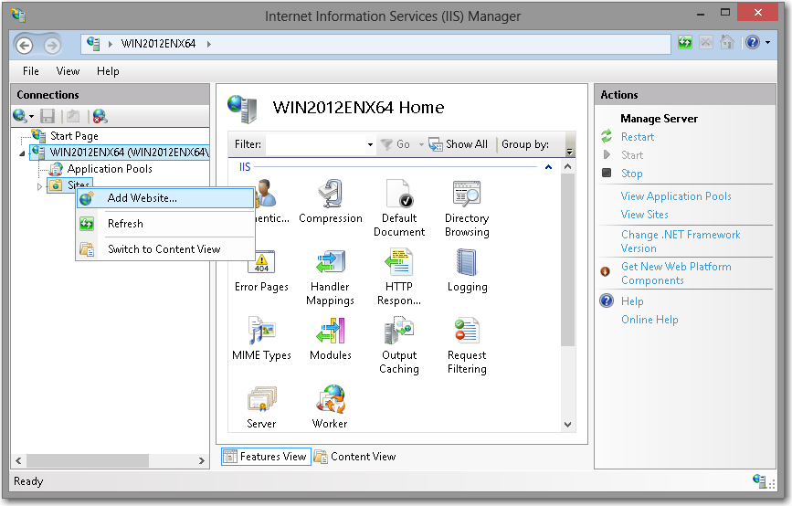This screenshot has width=792, height=506.
Task: Expand the Sites tree node
Action: (39, 186)
